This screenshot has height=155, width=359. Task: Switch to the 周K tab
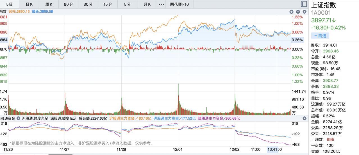[x=49, y=4]
